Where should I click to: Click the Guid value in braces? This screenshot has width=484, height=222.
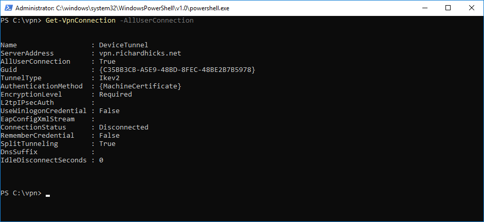tap(177, 70)
